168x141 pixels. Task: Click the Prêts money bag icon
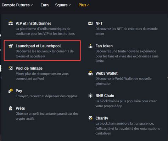[11, 108]
